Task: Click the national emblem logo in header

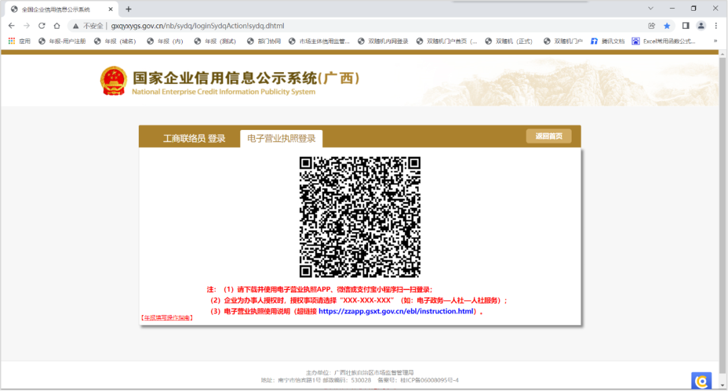Action: [113, 81]
